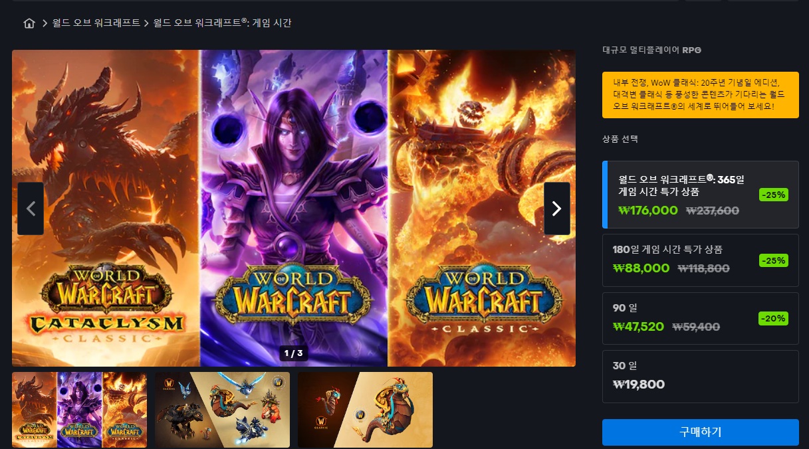Click the 구매하기 purchase button
The width and height of the screenshot is (809, 449).
[701, 432]
